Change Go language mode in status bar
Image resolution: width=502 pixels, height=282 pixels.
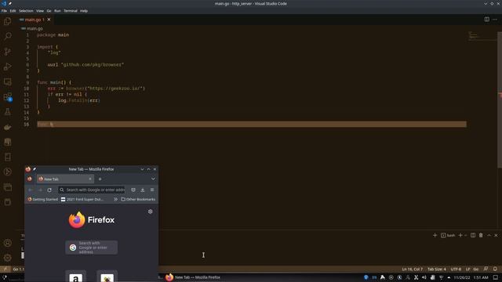476,269
